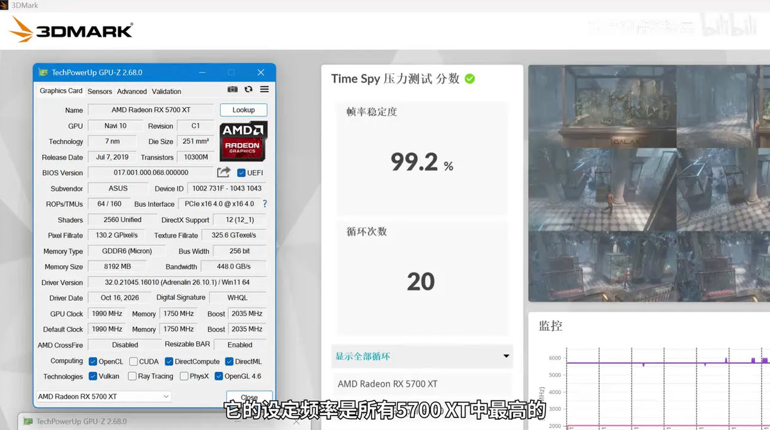
Task: Maximize the GPU-Z window
Action: (231, 72)
